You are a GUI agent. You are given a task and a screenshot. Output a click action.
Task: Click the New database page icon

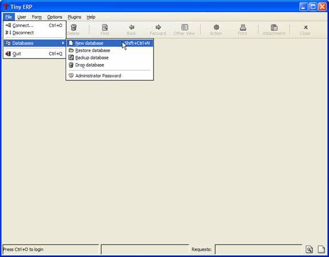[x=71, y=43]
